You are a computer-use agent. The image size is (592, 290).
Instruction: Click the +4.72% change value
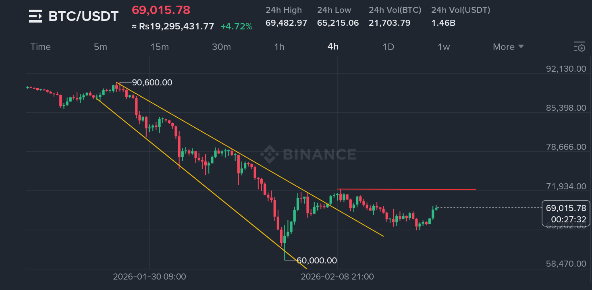point(237,27)
